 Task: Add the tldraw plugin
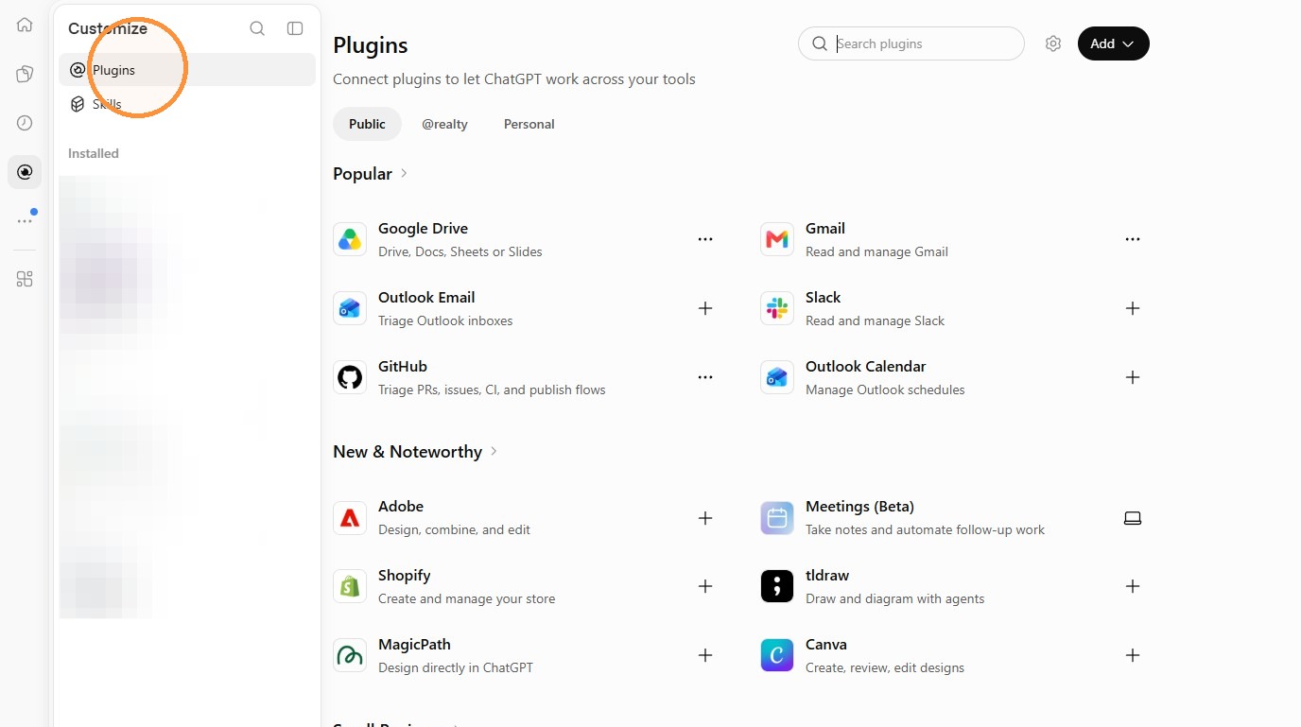coord(1133,586)
